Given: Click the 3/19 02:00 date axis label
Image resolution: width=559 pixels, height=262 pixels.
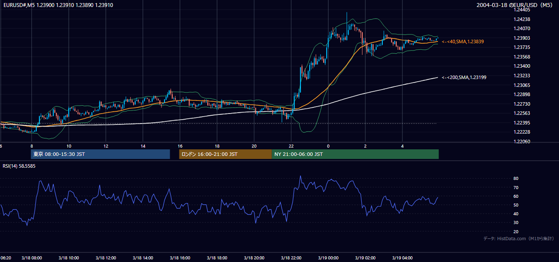Looking at the screenshot, I should pos(366,258).
